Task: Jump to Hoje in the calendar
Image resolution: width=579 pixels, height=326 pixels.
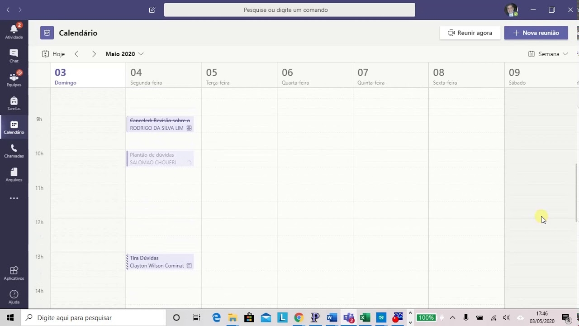Action: point(53,54)
